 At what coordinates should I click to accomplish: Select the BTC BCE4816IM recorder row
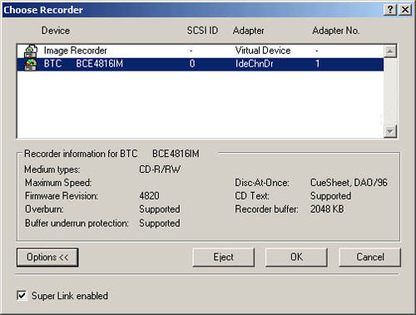(x=201, y=64)
